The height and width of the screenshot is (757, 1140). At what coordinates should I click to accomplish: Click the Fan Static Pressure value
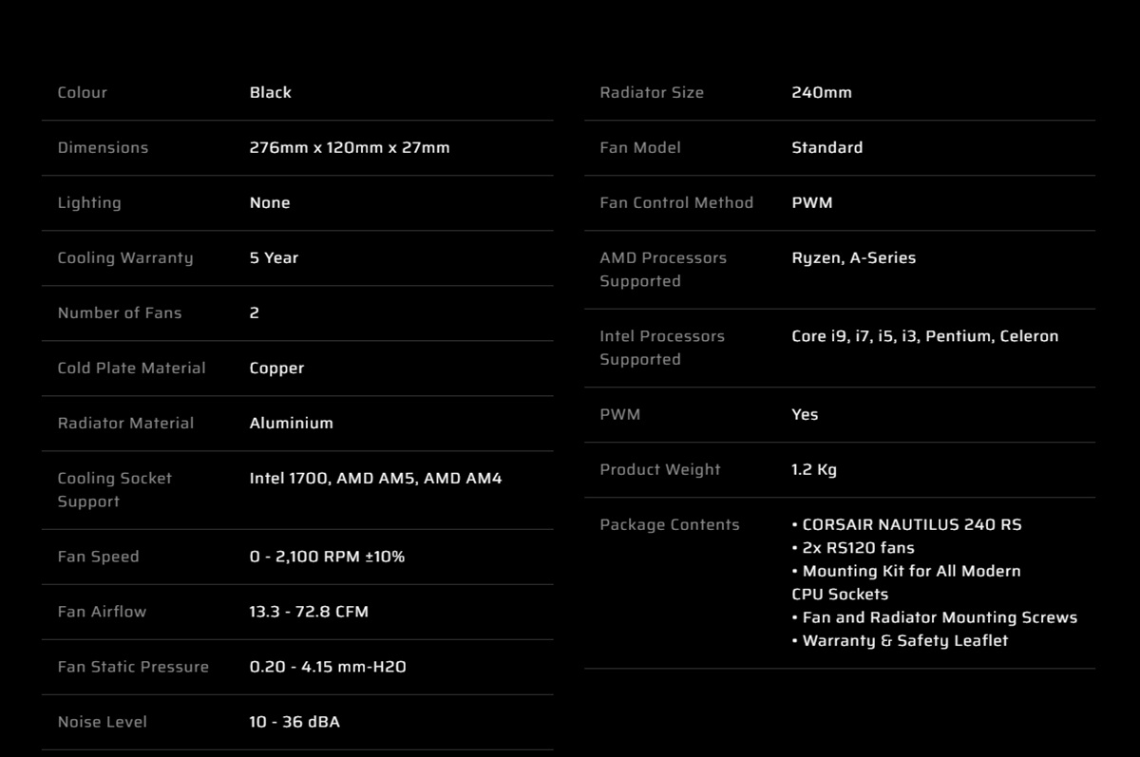tap(328, 667)
